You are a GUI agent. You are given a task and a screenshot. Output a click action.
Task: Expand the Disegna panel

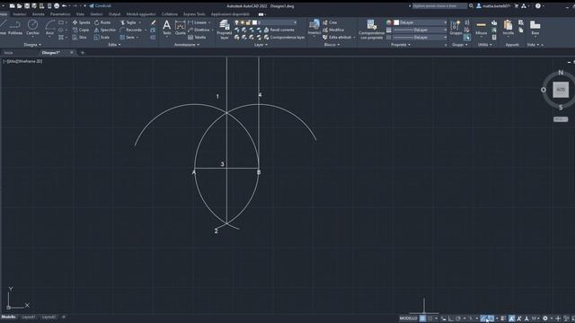pyautogui.click(x=32, y=45)
